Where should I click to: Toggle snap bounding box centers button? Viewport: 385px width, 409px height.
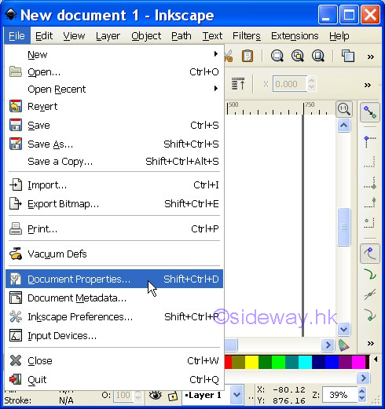pos(370,223)
